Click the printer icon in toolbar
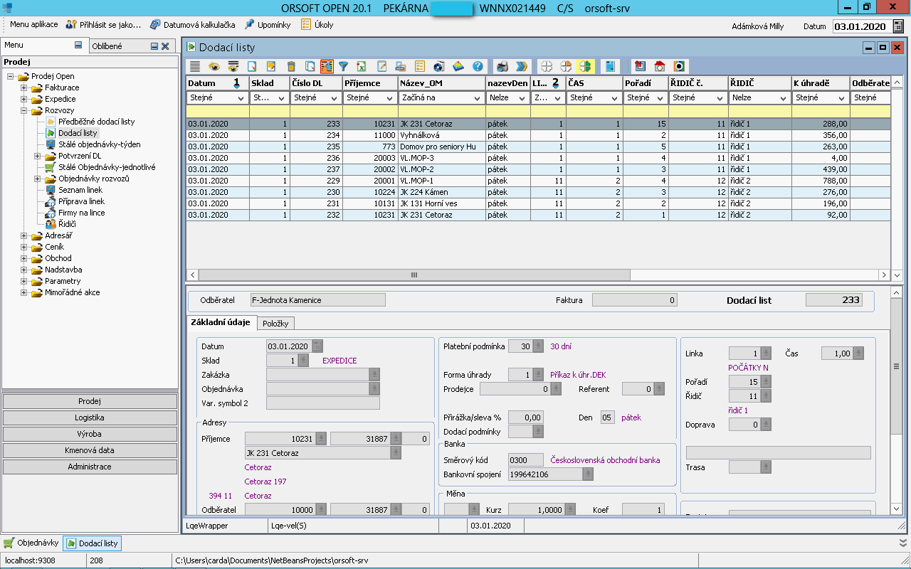Screen dimensions: 911x569 click(x=502, y=66)
